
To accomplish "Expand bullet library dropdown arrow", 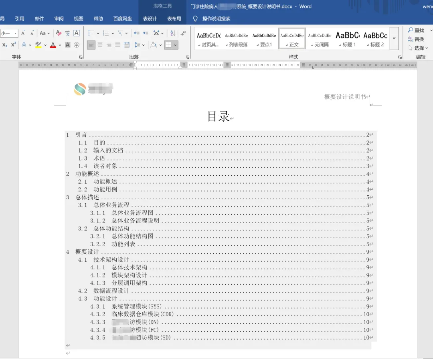I will (x=98, y=33).
